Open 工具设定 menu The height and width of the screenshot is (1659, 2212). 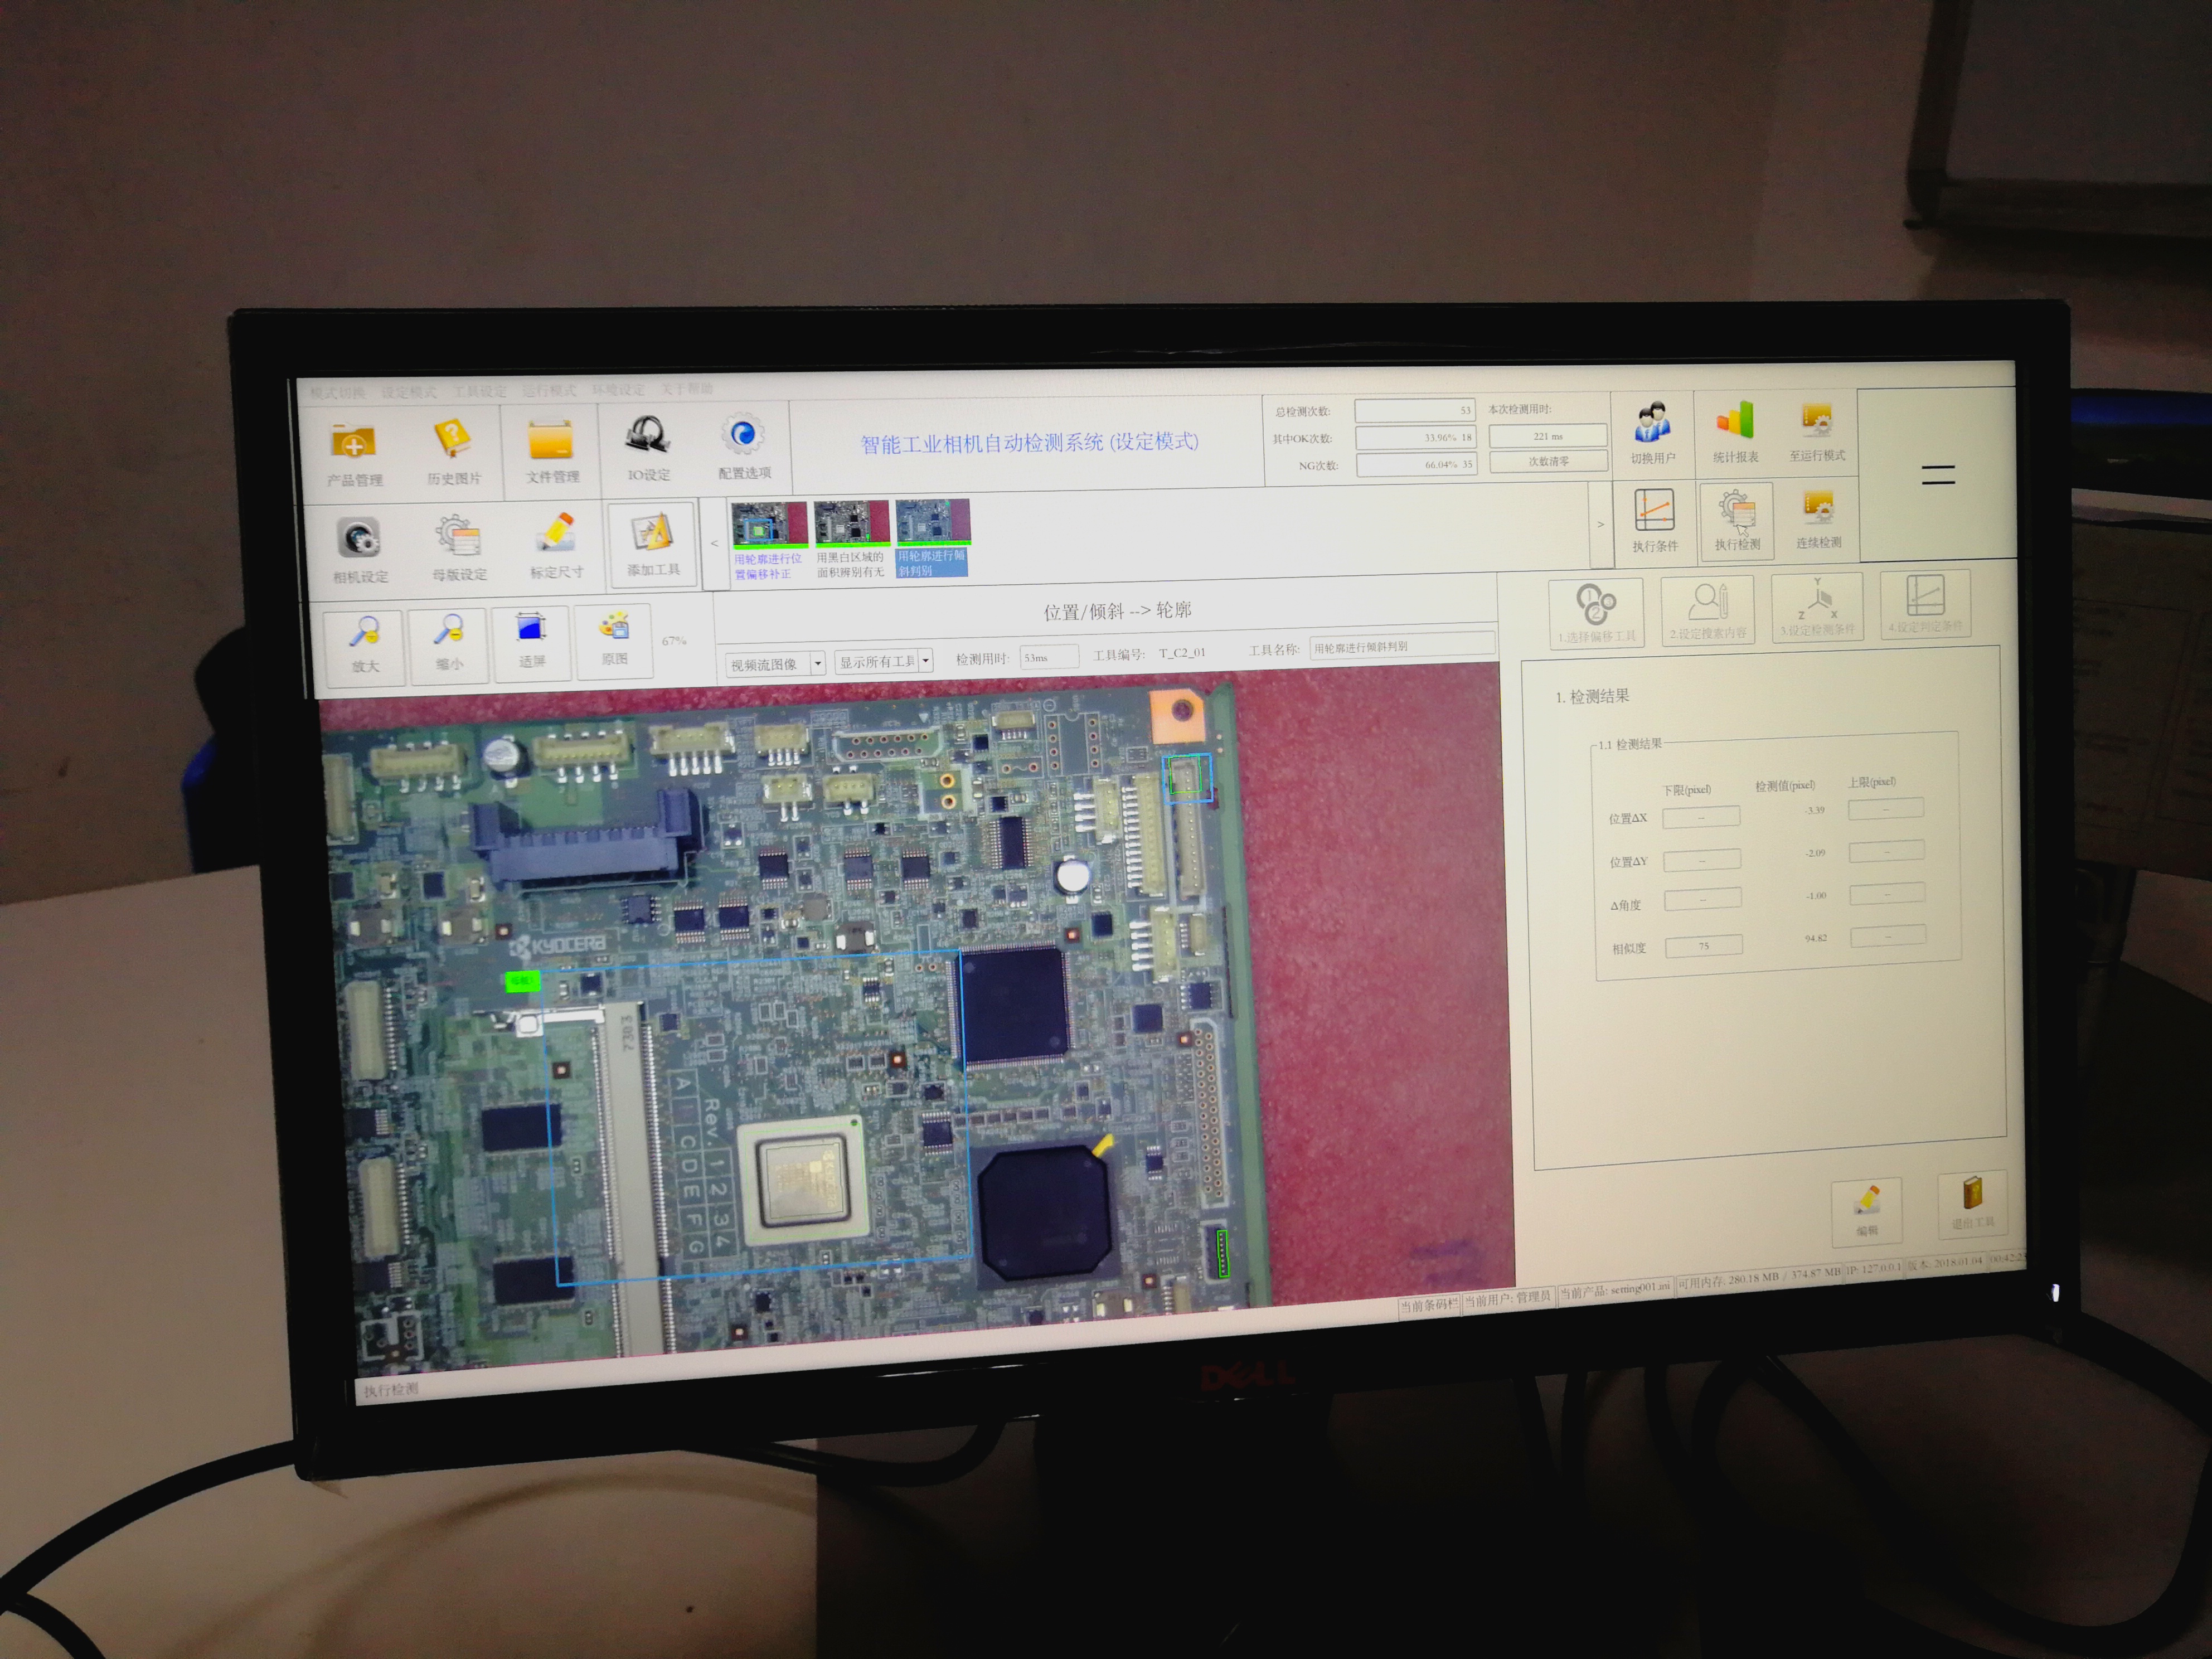click(480, 391)
